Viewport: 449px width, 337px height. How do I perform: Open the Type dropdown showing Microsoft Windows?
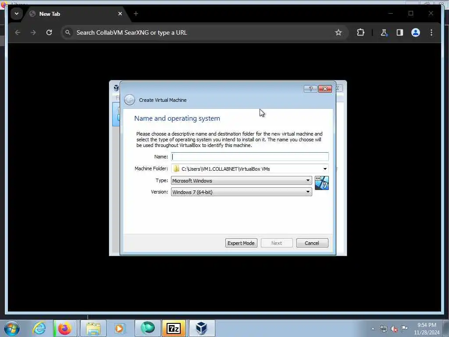click(x=242, y=180)
